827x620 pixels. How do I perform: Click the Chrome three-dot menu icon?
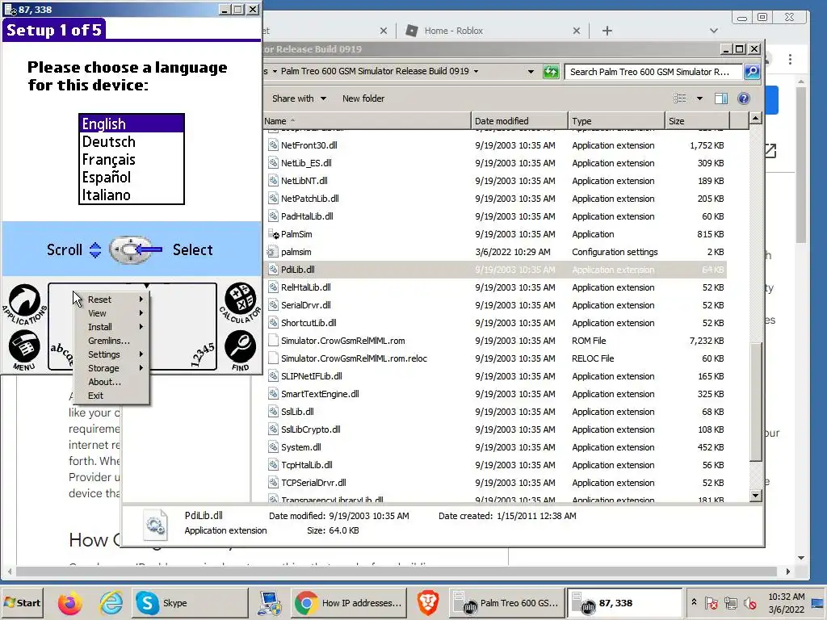pyautogui.click(x=790, y=59)
